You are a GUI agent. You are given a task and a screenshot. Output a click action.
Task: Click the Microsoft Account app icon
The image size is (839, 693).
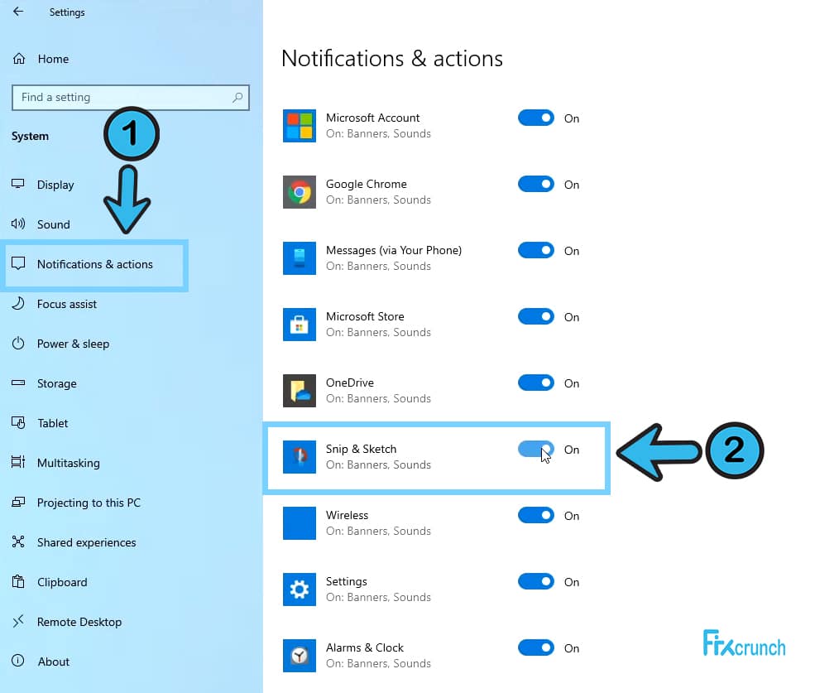(x=299, y=126)
